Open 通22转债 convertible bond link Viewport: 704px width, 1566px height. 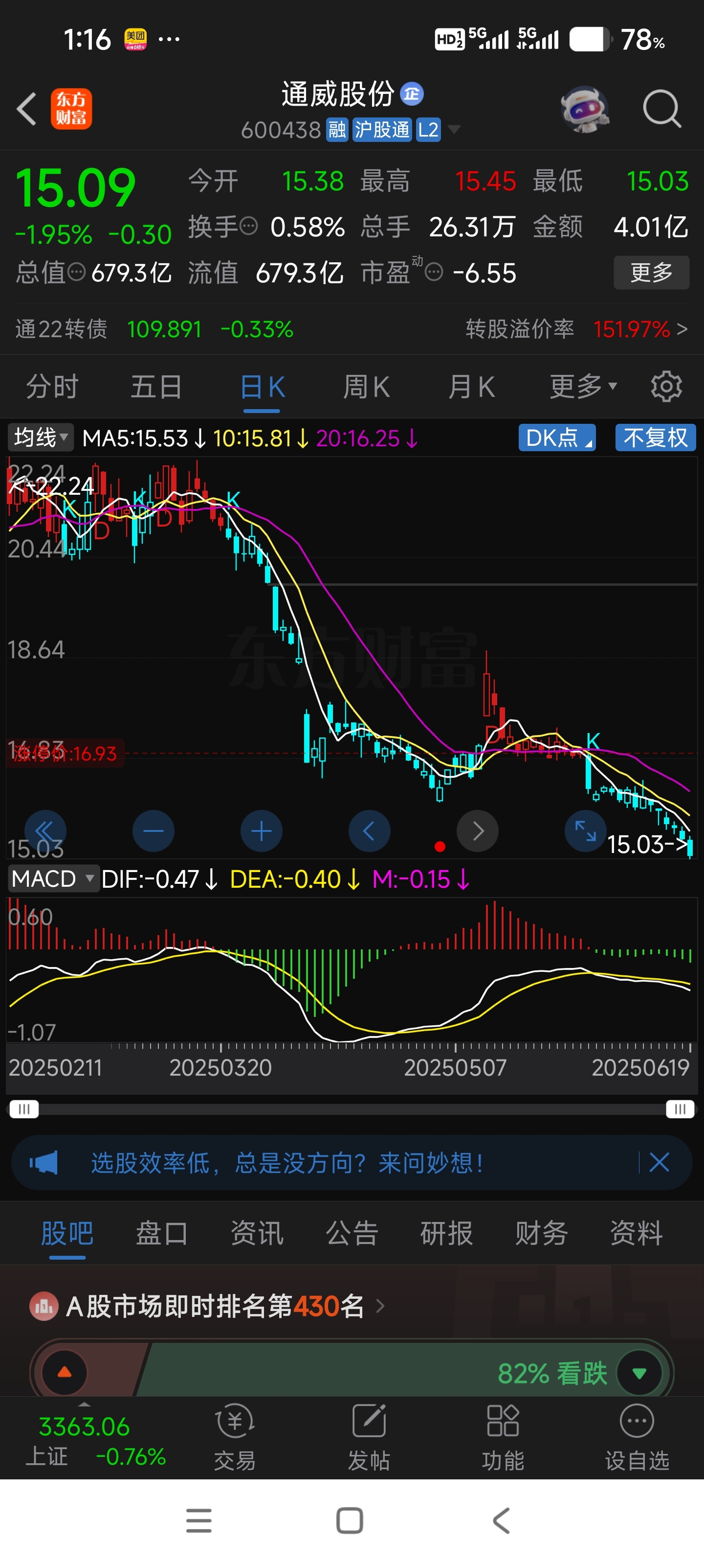tap(154, 329)
